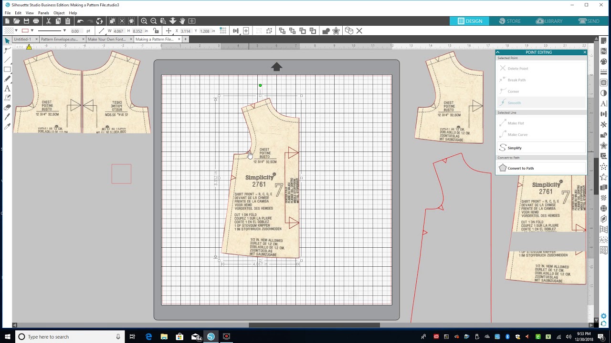The image size is (611, 343).
Task: Click the Make Curve option
Action: 541,135
